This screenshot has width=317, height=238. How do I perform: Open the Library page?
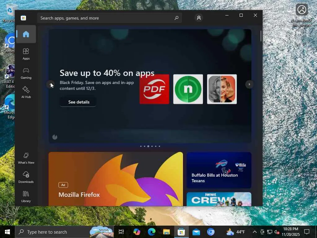point(26,196)
